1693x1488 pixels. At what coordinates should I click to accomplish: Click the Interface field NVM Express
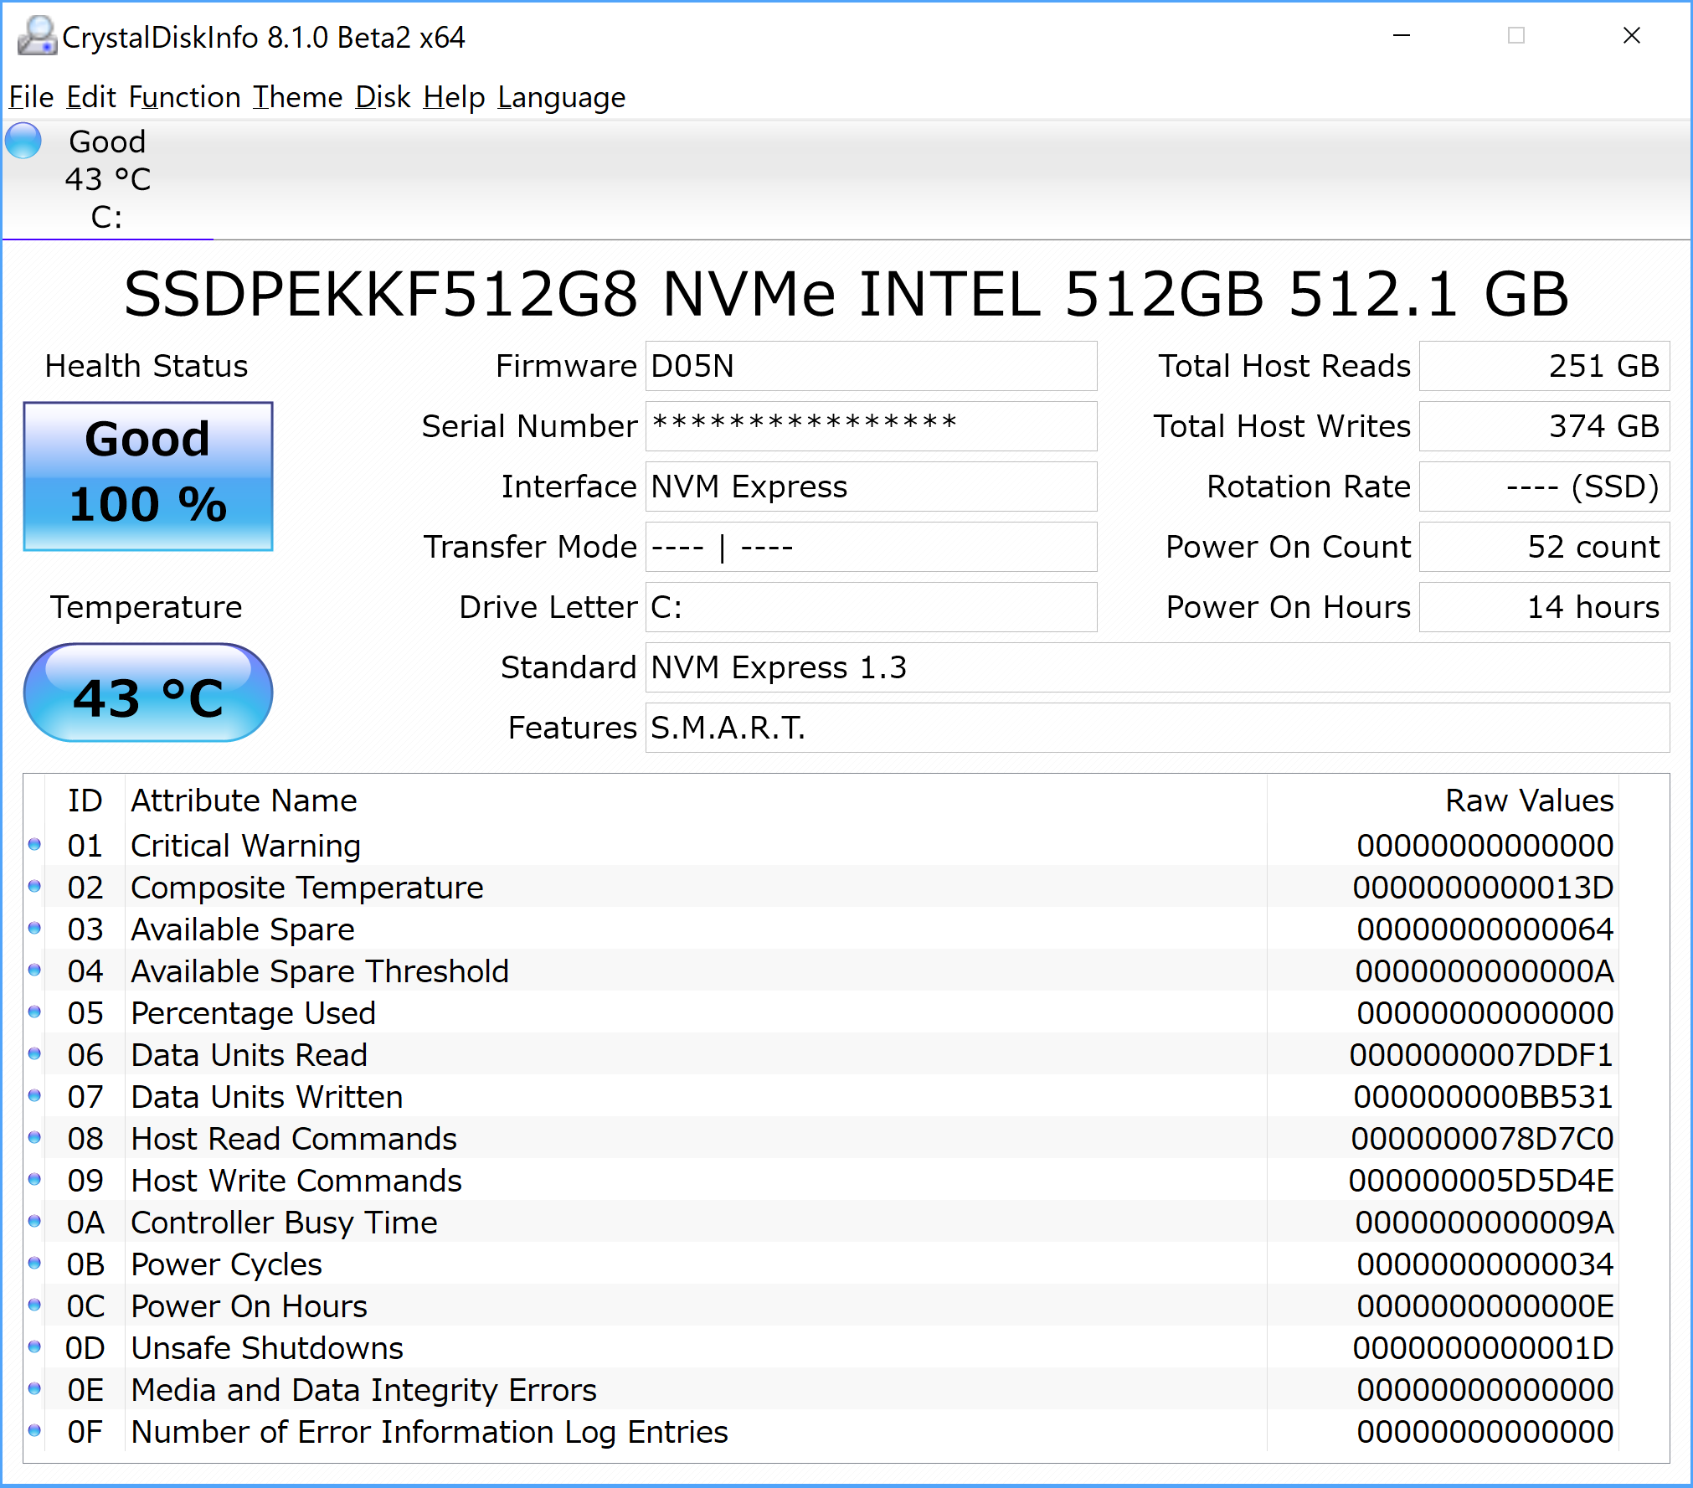click(871, 487)
